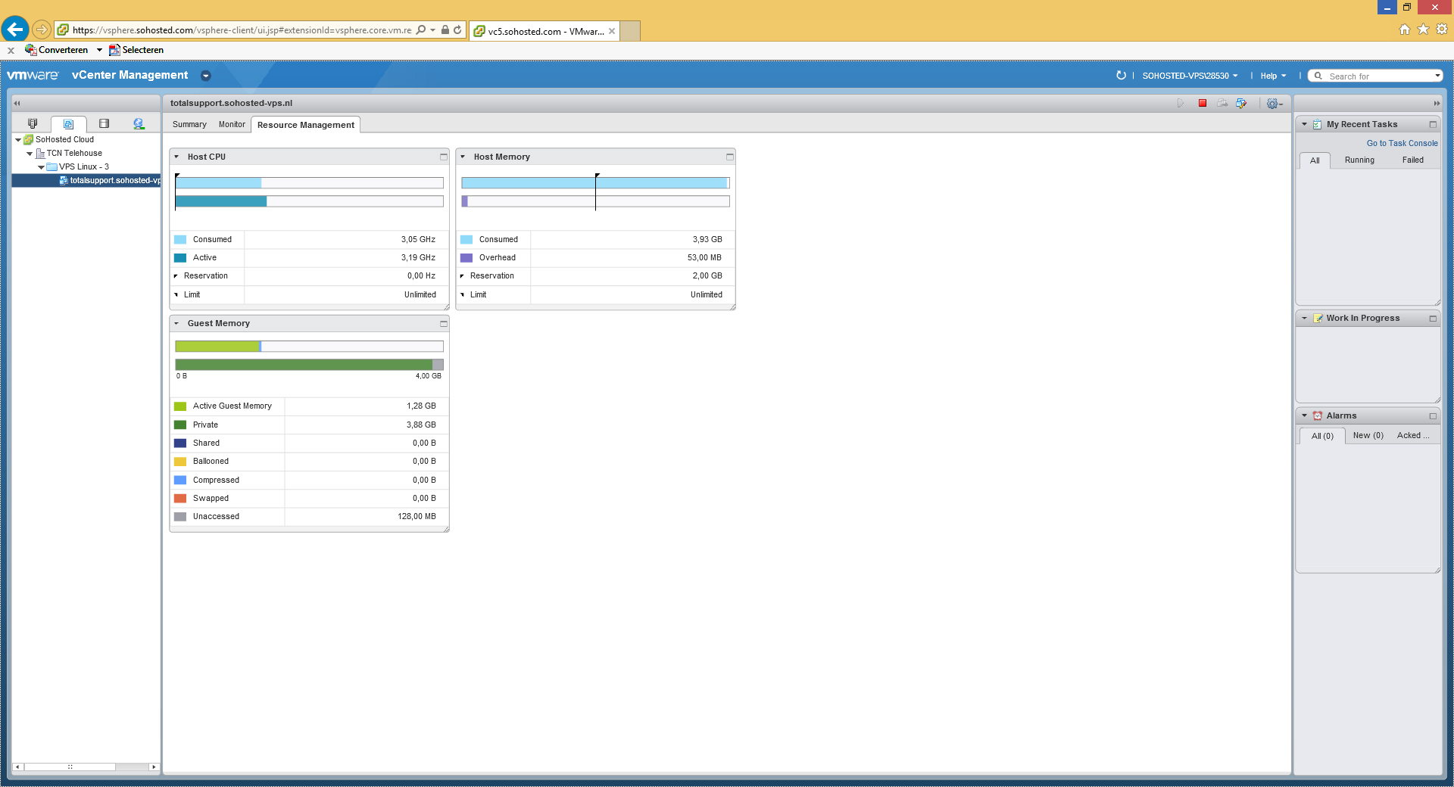The image size is (1454, 787).
Task: Open browser home page icon
Action: point(1405,30)
